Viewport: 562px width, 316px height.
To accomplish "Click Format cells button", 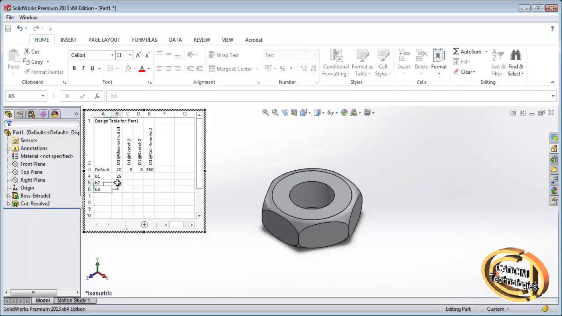I will coord(439,62).
